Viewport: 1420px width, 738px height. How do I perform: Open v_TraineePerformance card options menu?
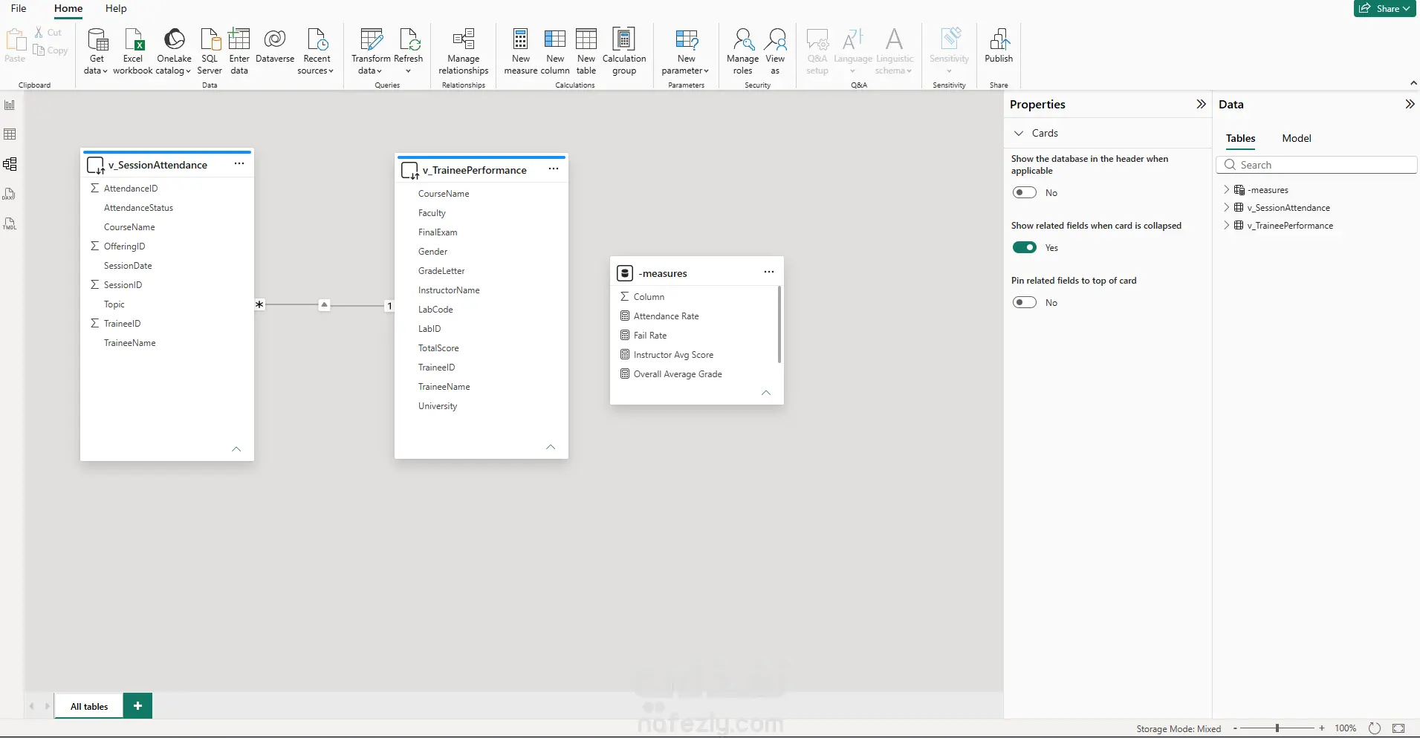coord(554,169)
